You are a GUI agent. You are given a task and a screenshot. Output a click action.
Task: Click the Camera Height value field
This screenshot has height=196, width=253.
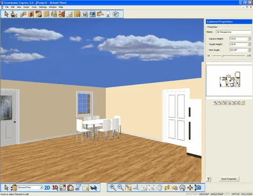click(239, 39)
